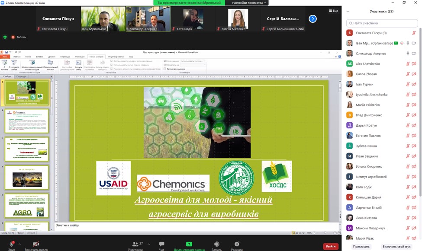Click Олександр Аверчев's video thumbnail
The image size is (422, 251).
tap(148, 19)
